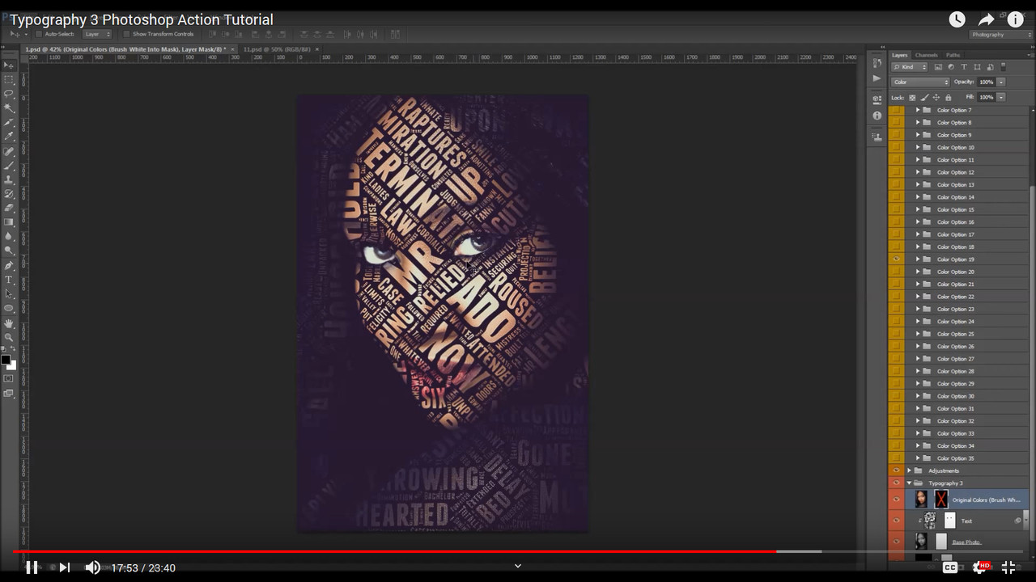Switch to the Channels tab
This screenshot has height=582, width=1036.
click(x=926, y=55)
